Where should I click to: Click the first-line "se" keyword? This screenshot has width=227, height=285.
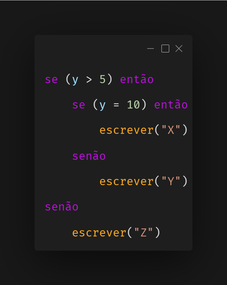(52, 80)
